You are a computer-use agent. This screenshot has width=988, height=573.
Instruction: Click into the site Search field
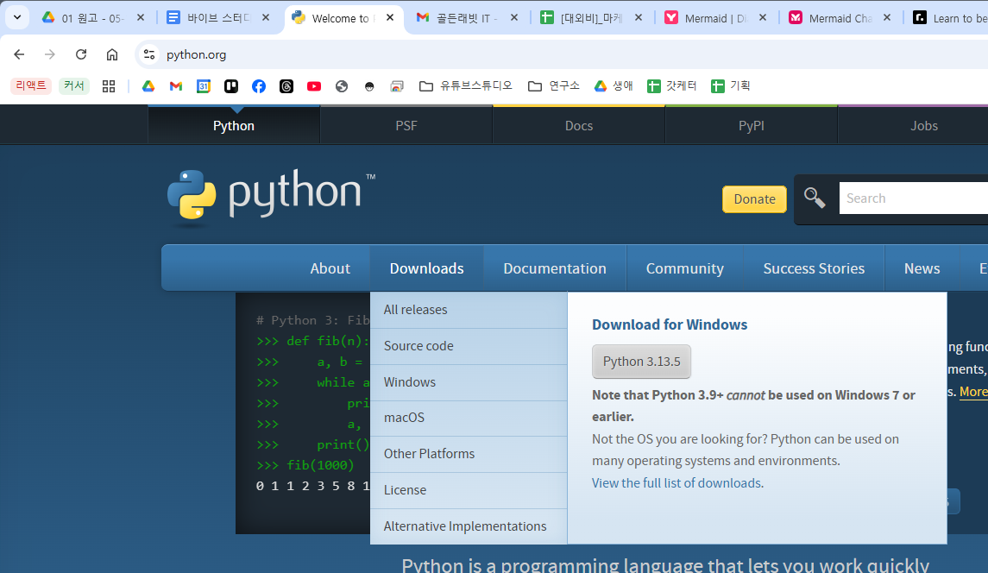pyautogui.click(x=914, y=198)
